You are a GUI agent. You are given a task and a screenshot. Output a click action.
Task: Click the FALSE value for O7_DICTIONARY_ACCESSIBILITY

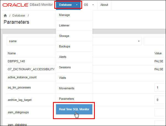pyautogui.click(x=159, y=69)
